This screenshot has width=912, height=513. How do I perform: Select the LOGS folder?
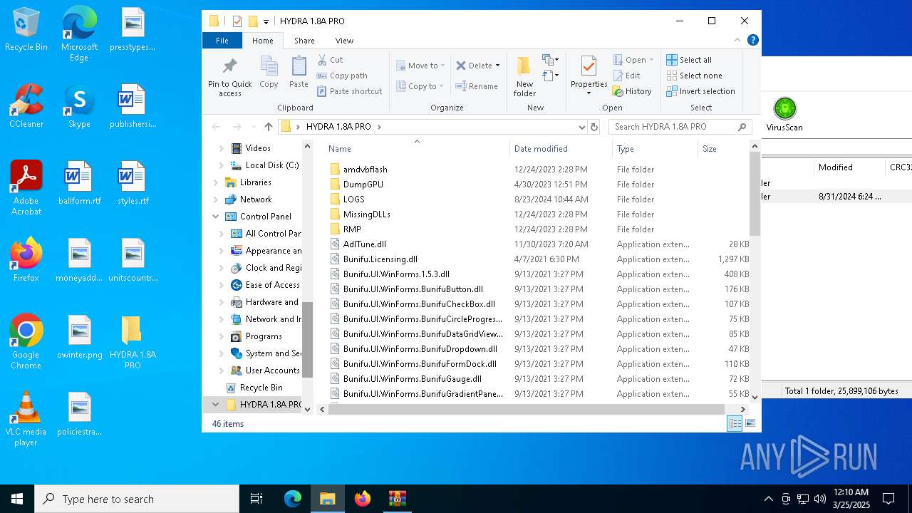pos(353,199)
